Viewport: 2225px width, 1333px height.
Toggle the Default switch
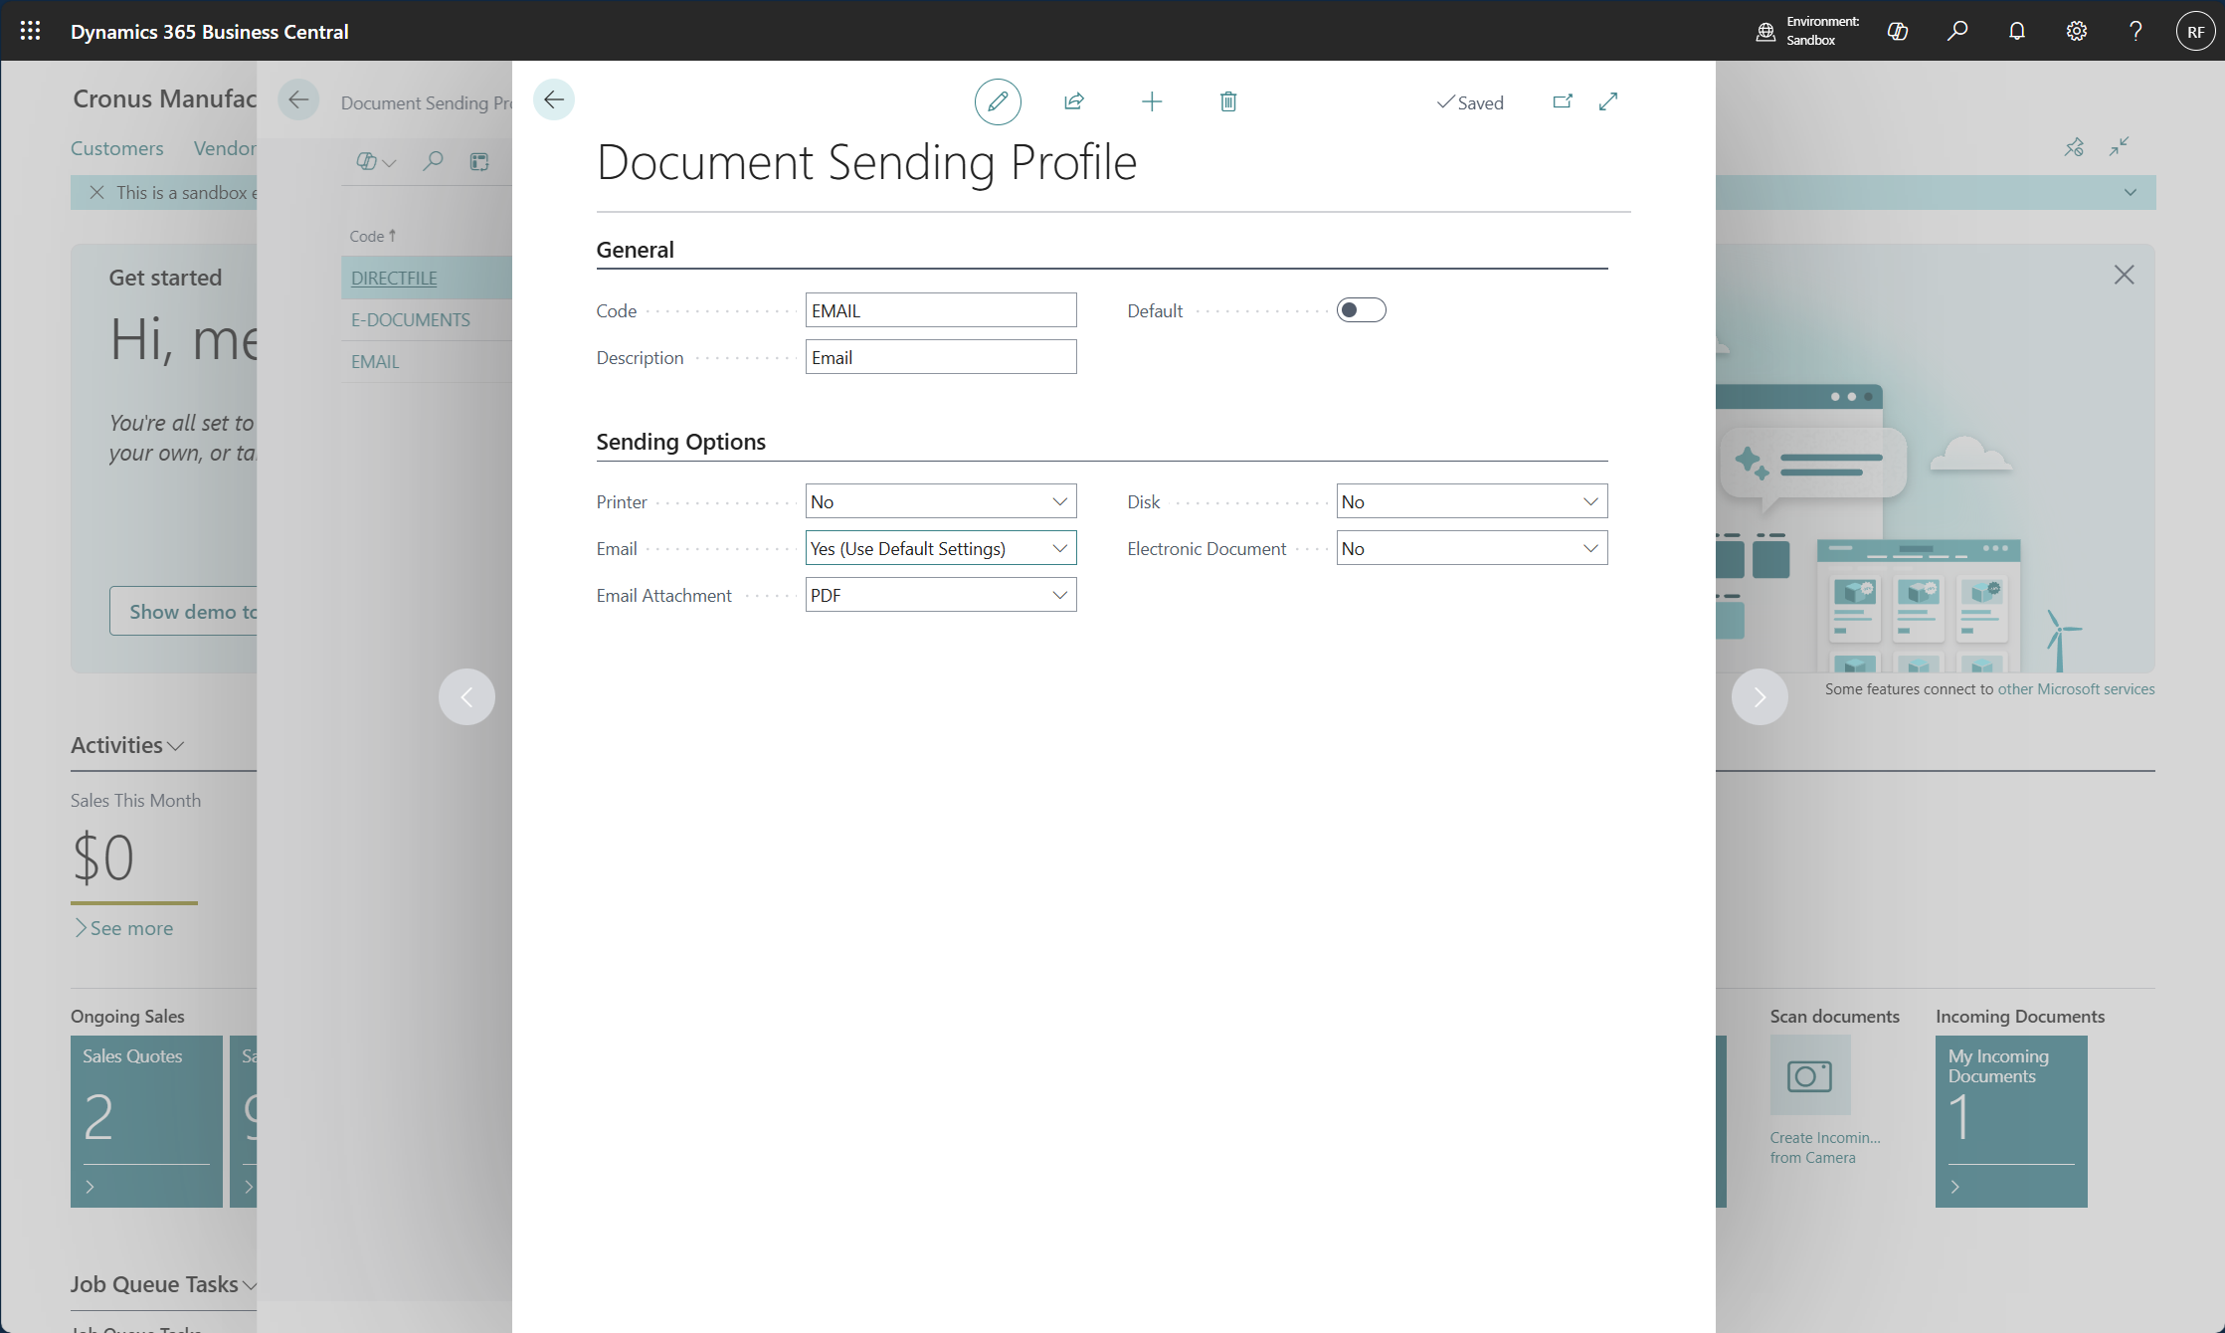[x=1361, y=310]
